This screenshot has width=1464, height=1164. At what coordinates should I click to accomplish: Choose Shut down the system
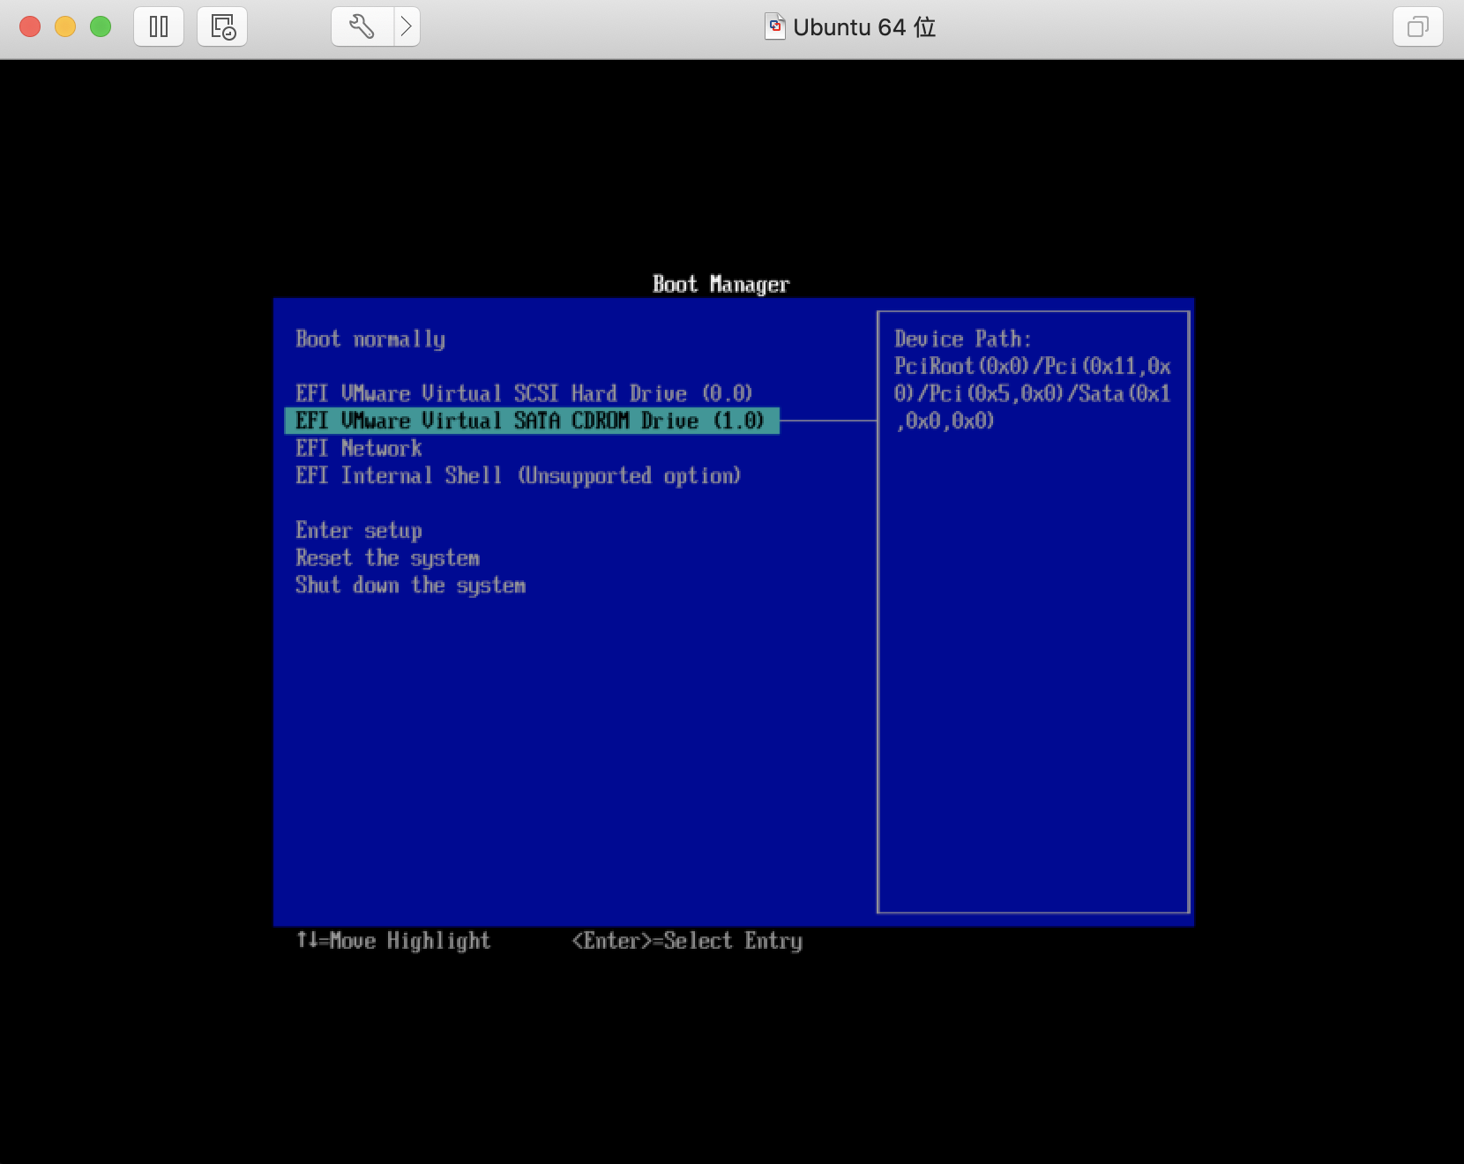410,585
